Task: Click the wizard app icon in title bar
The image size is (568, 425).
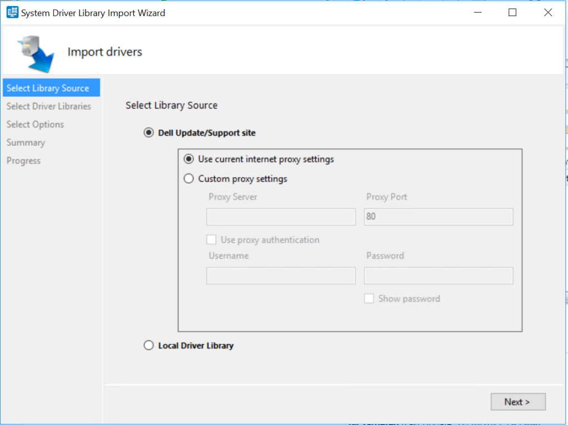Action: [x=12, y=13]
